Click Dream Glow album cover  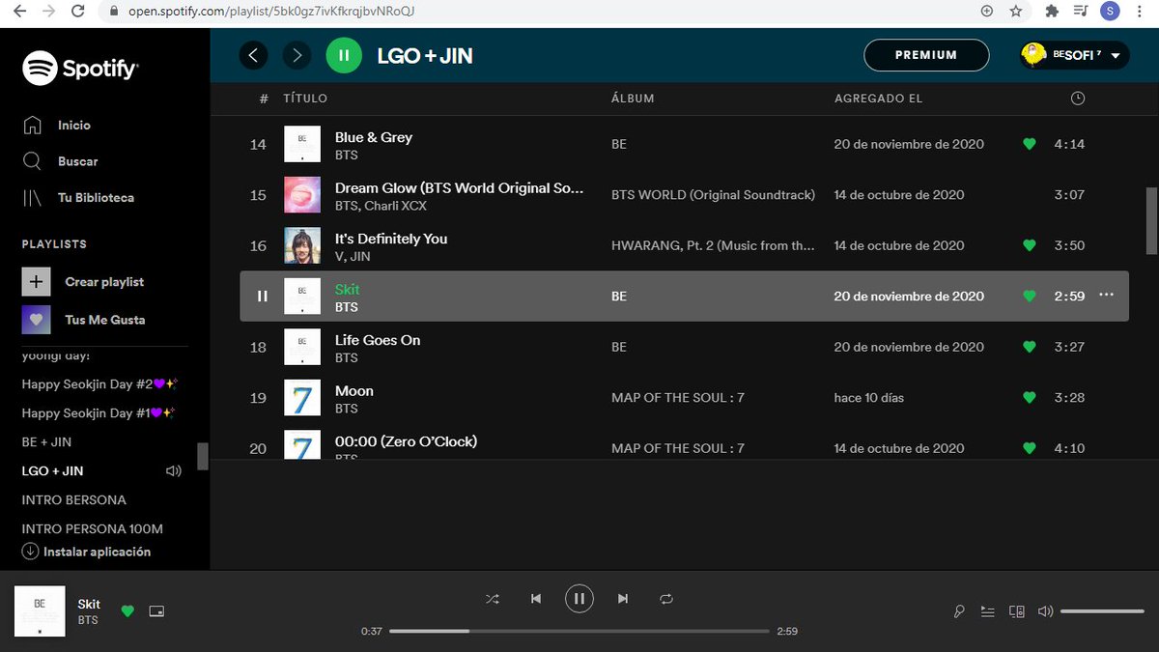tap(302, 195)
